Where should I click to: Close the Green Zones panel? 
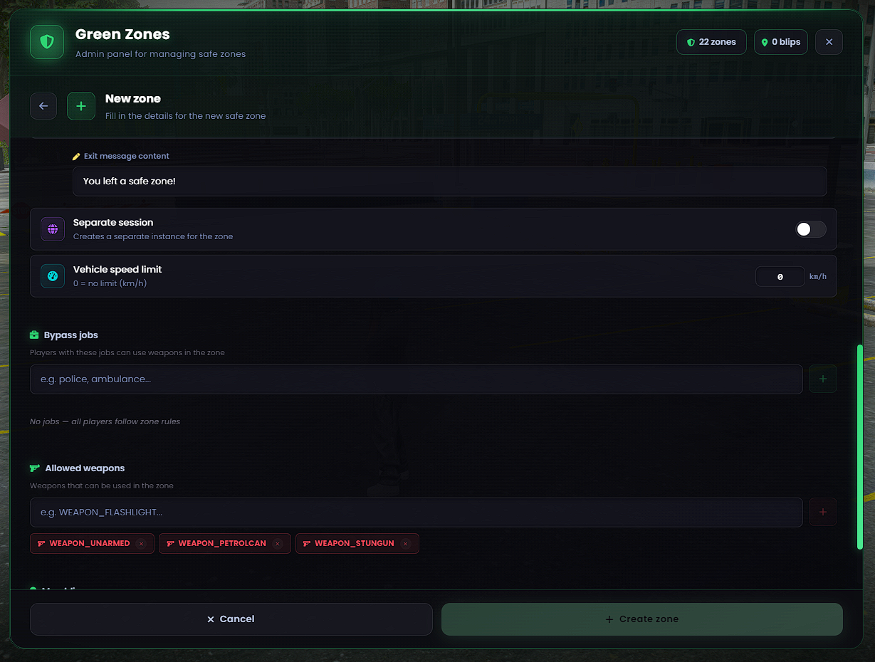(829, 42)
